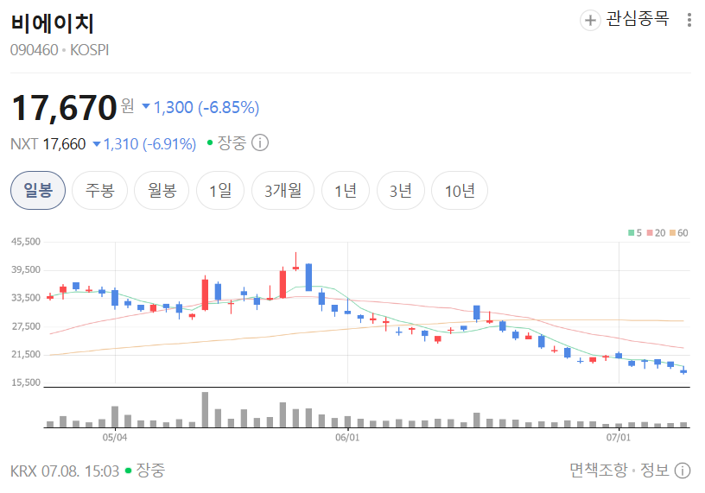The image size is (705, 493).
Task: Select the 일봉 daily chart tab
Action: (x=38, y=191)
